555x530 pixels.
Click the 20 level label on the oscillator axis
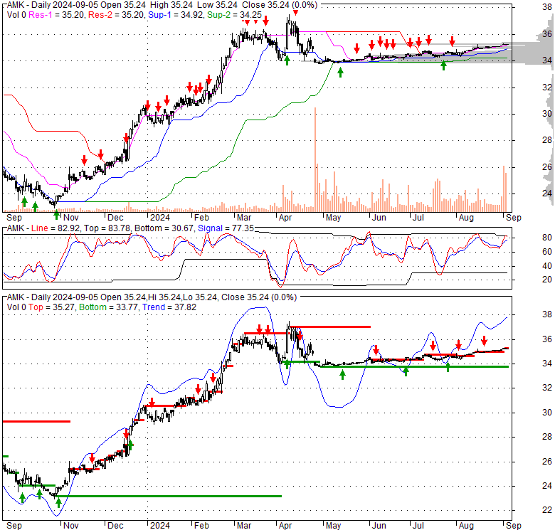[547, 280]
